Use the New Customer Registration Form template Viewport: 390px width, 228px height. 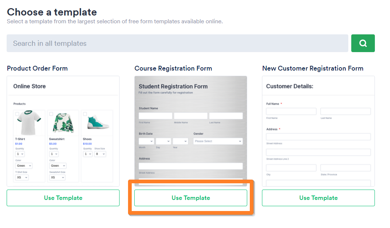tap(318, 198)
